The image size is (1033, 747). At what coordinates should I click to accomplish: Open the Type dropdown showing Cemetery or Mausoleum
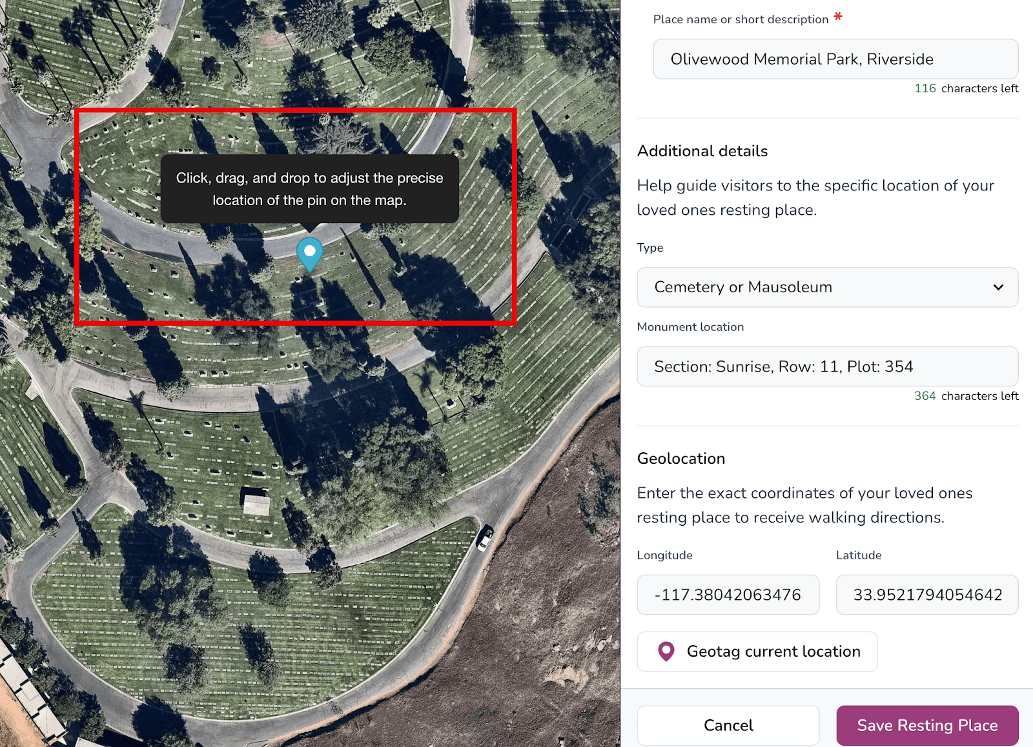827,287
